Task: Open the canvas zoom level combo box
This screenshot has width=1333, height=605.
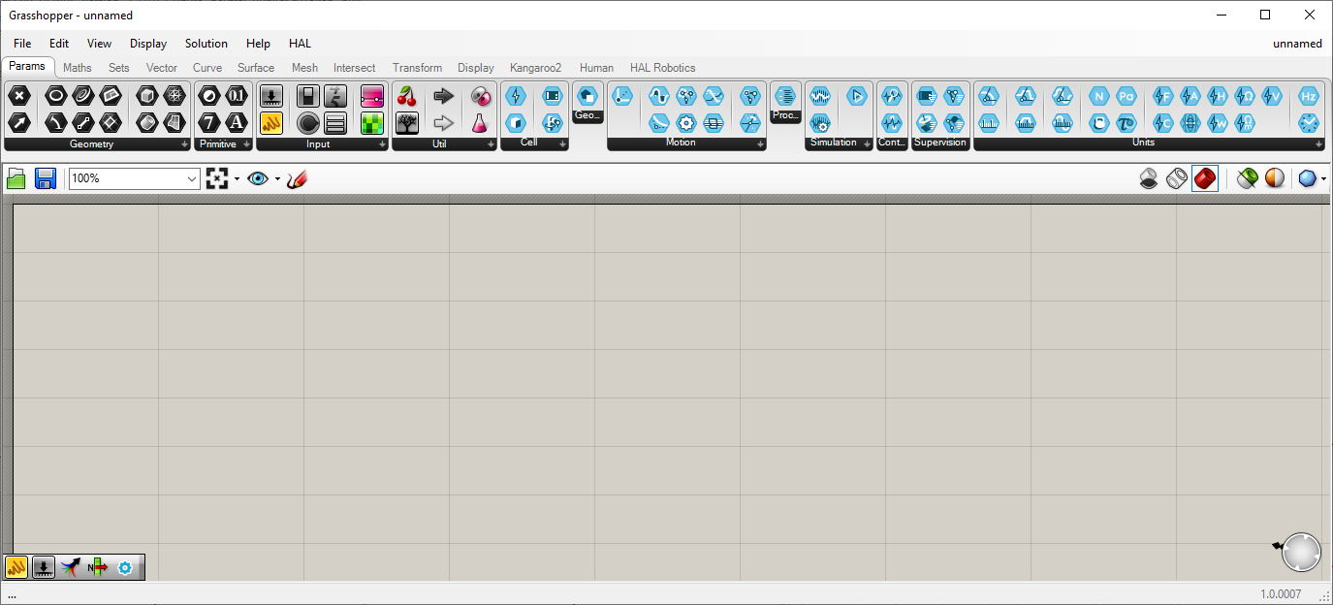Action: tap(135, 178)
